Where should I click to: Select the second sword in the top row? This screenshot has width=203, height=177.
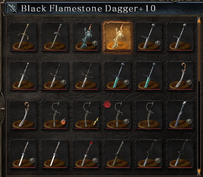pos(55,37)
